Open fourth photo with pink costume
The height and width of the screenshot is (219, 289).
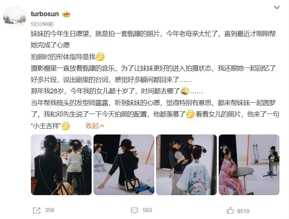249,165
